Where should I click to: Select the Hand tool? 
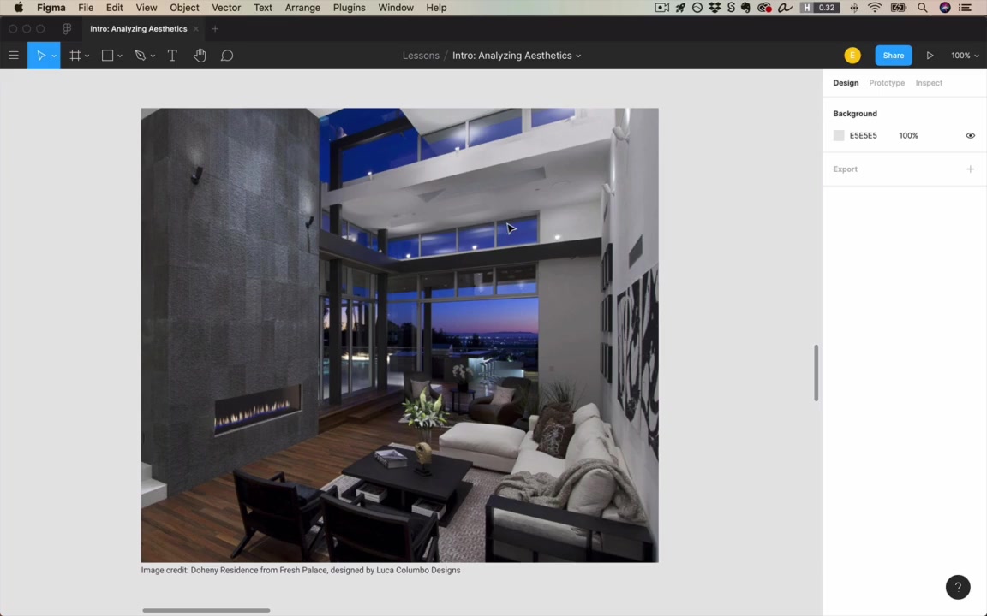[200, 56]
